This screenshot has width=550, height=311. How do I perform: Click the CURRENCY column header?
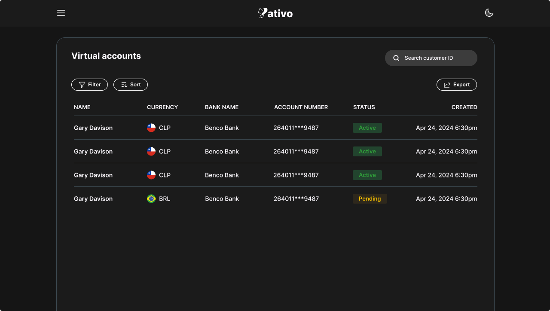[162, 107]
